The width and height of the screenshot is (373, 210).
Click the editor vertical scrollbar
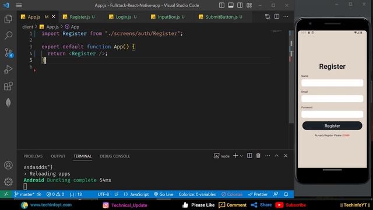(291, 76)
